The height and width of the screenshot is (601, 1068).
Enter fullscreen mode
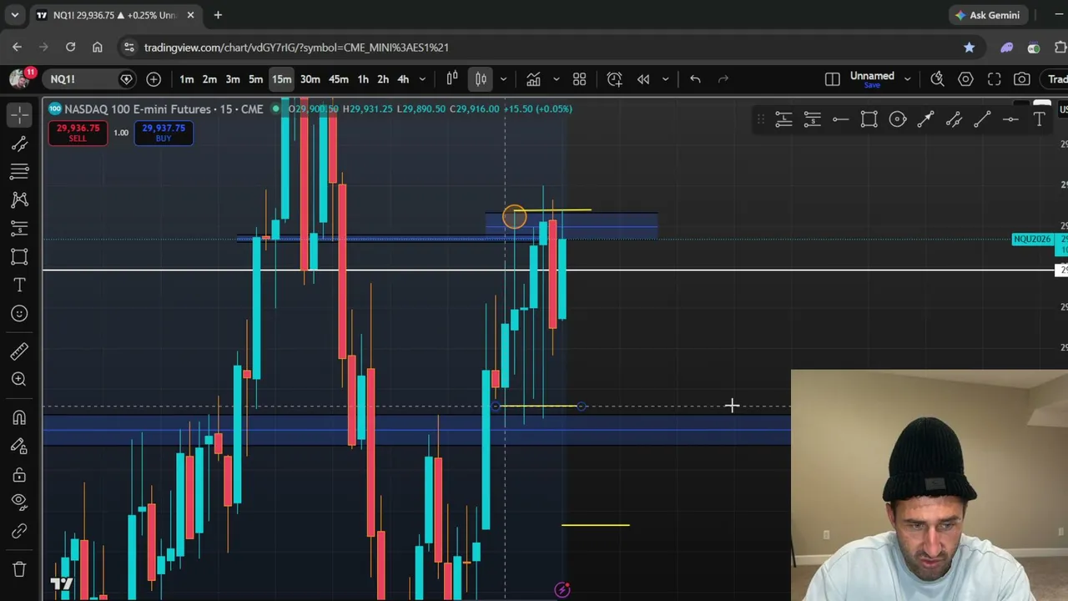(x=995, y=79)
